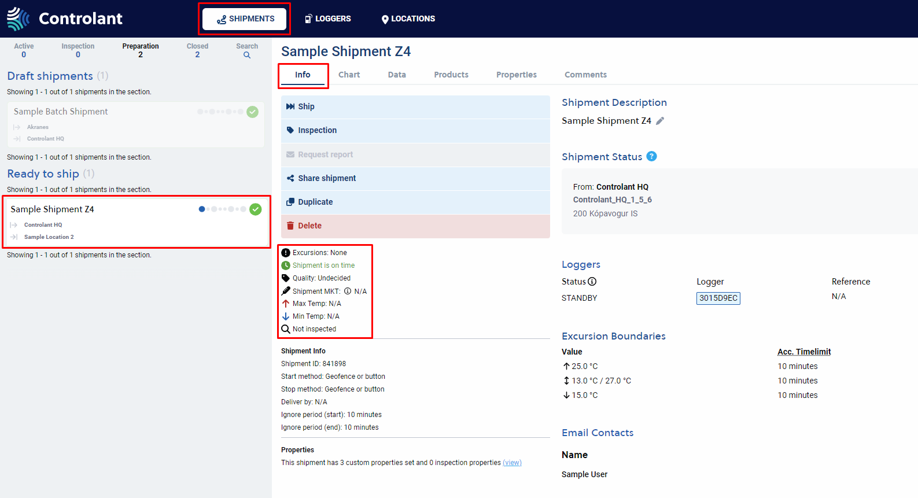Click the Not inspected magnifier icon

pos(286,329)
